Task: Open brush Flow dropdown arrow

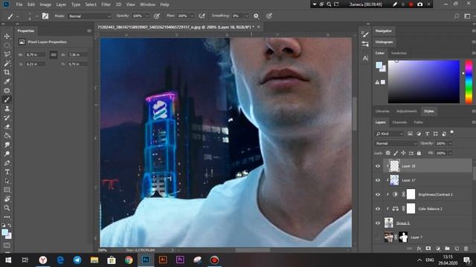Action: coord(192,16)
